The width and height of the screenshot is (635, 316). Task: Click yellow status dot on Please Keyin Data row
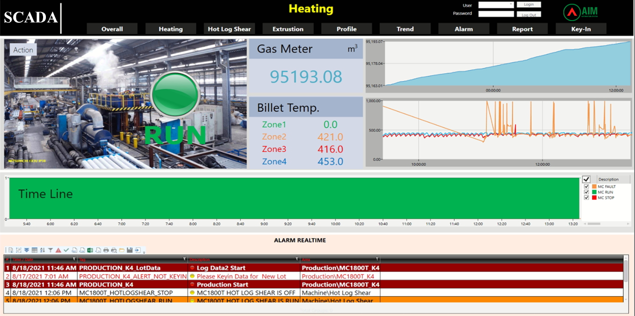click(192, 276)
